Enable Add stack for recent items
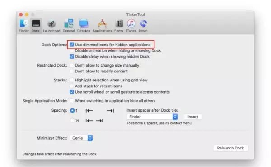The image size is (271, 167). 71,86
